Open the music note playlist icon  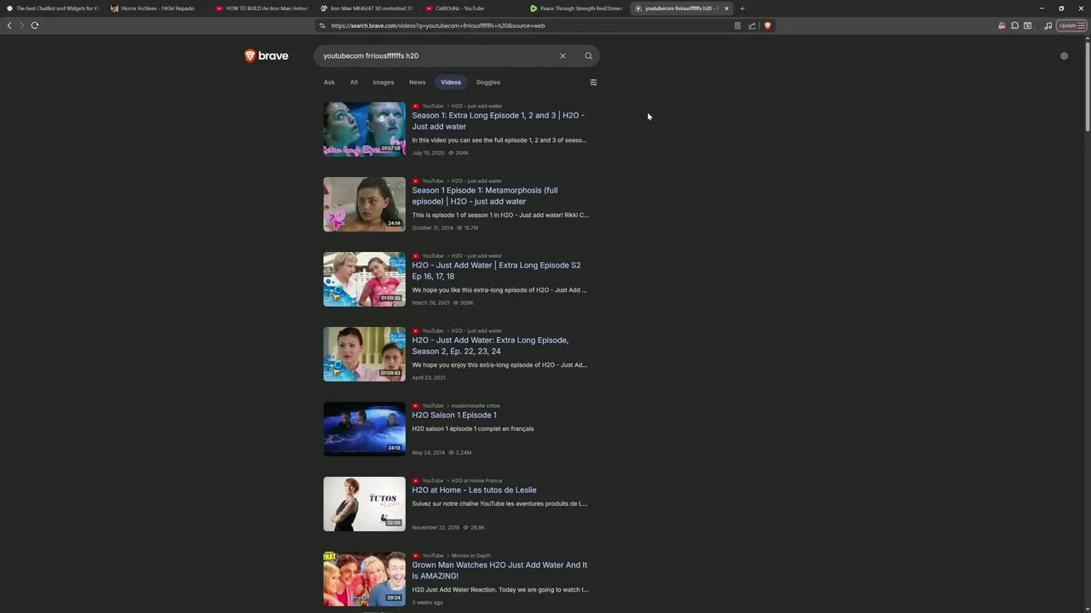coord(1048,26)
